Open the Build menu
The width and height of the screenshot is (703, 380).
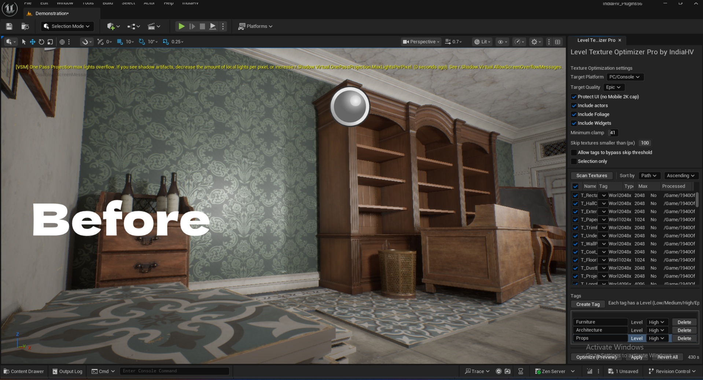point(108,3)
